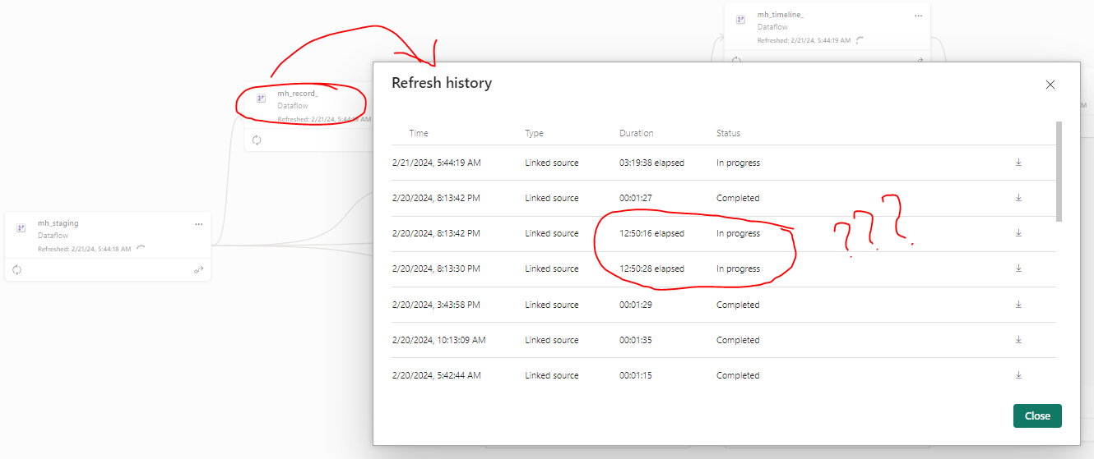
Task: Click mh_record_ dataflow type icon
Action: 261,98
